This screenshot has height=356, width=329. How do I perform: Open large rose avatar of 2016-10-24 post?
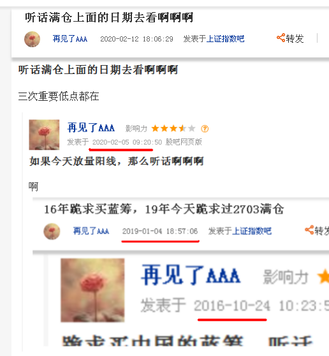point(92,290)
